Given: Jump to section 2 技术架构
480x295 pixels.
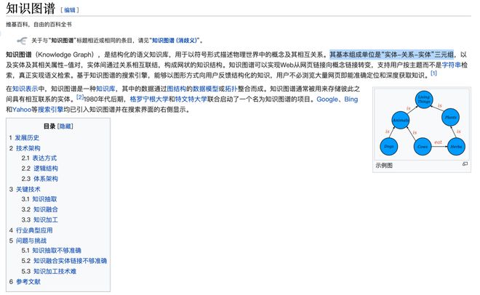Looking at the screenshot, I should click(x=25, y=148).
